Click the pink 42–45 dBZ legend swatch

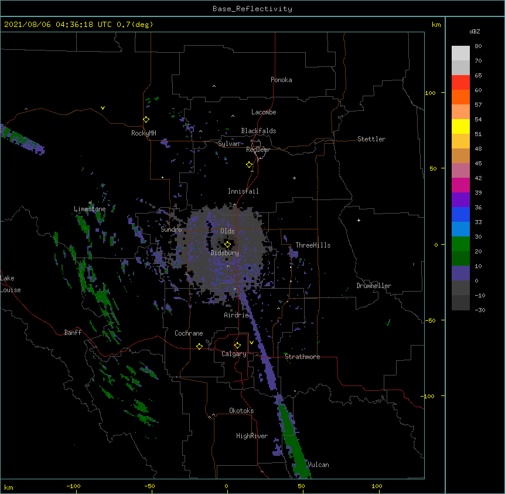pyautogui.click(x=460, y=171)
